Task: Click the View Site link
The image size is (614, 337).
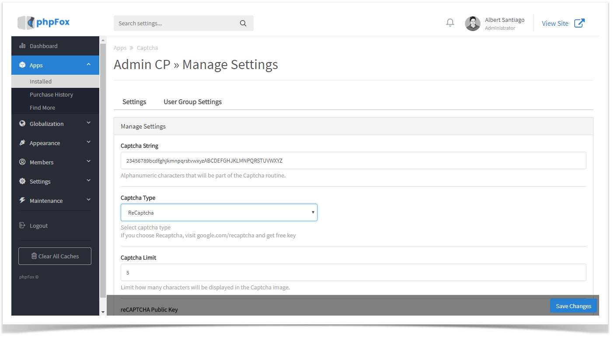Action: [555, 24]
